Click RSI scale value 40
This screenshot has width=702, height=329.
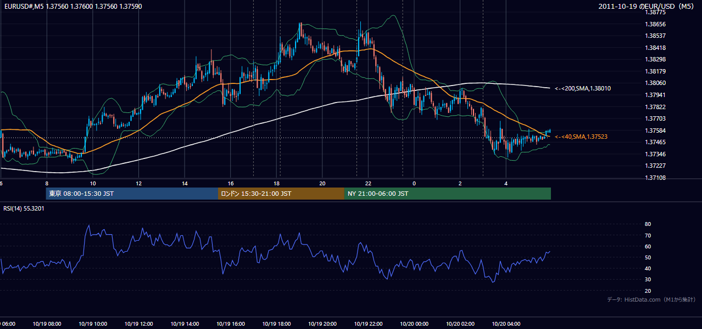[x=648, y=268]
